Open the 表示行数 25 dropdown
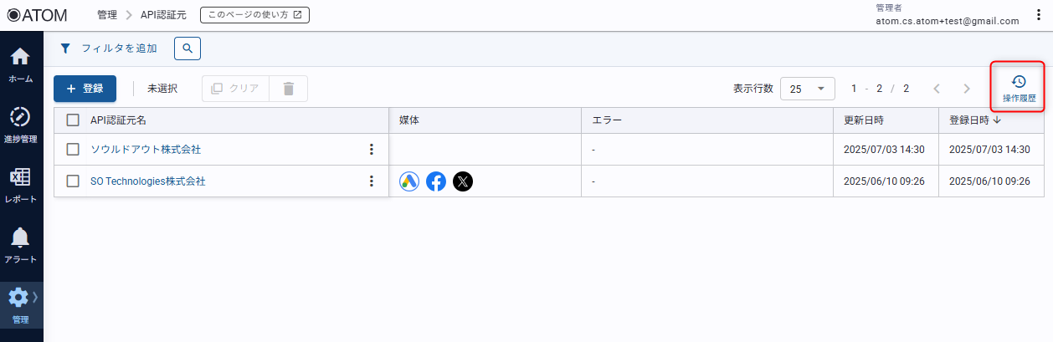The width and height of the screenshot is (1053, 342). click(807, 89)
